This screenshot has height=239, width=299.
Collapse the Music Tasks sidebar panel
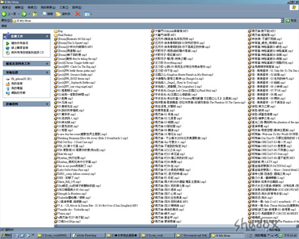click(x=47, y=36)
